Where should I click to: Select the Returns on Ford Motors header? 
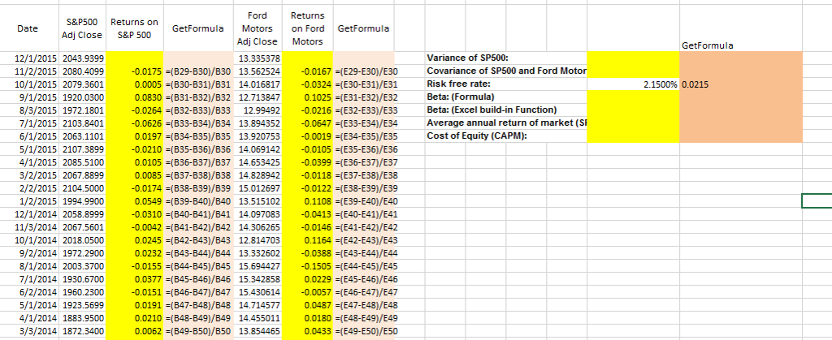pyautogui.click(x=307, y=28)
